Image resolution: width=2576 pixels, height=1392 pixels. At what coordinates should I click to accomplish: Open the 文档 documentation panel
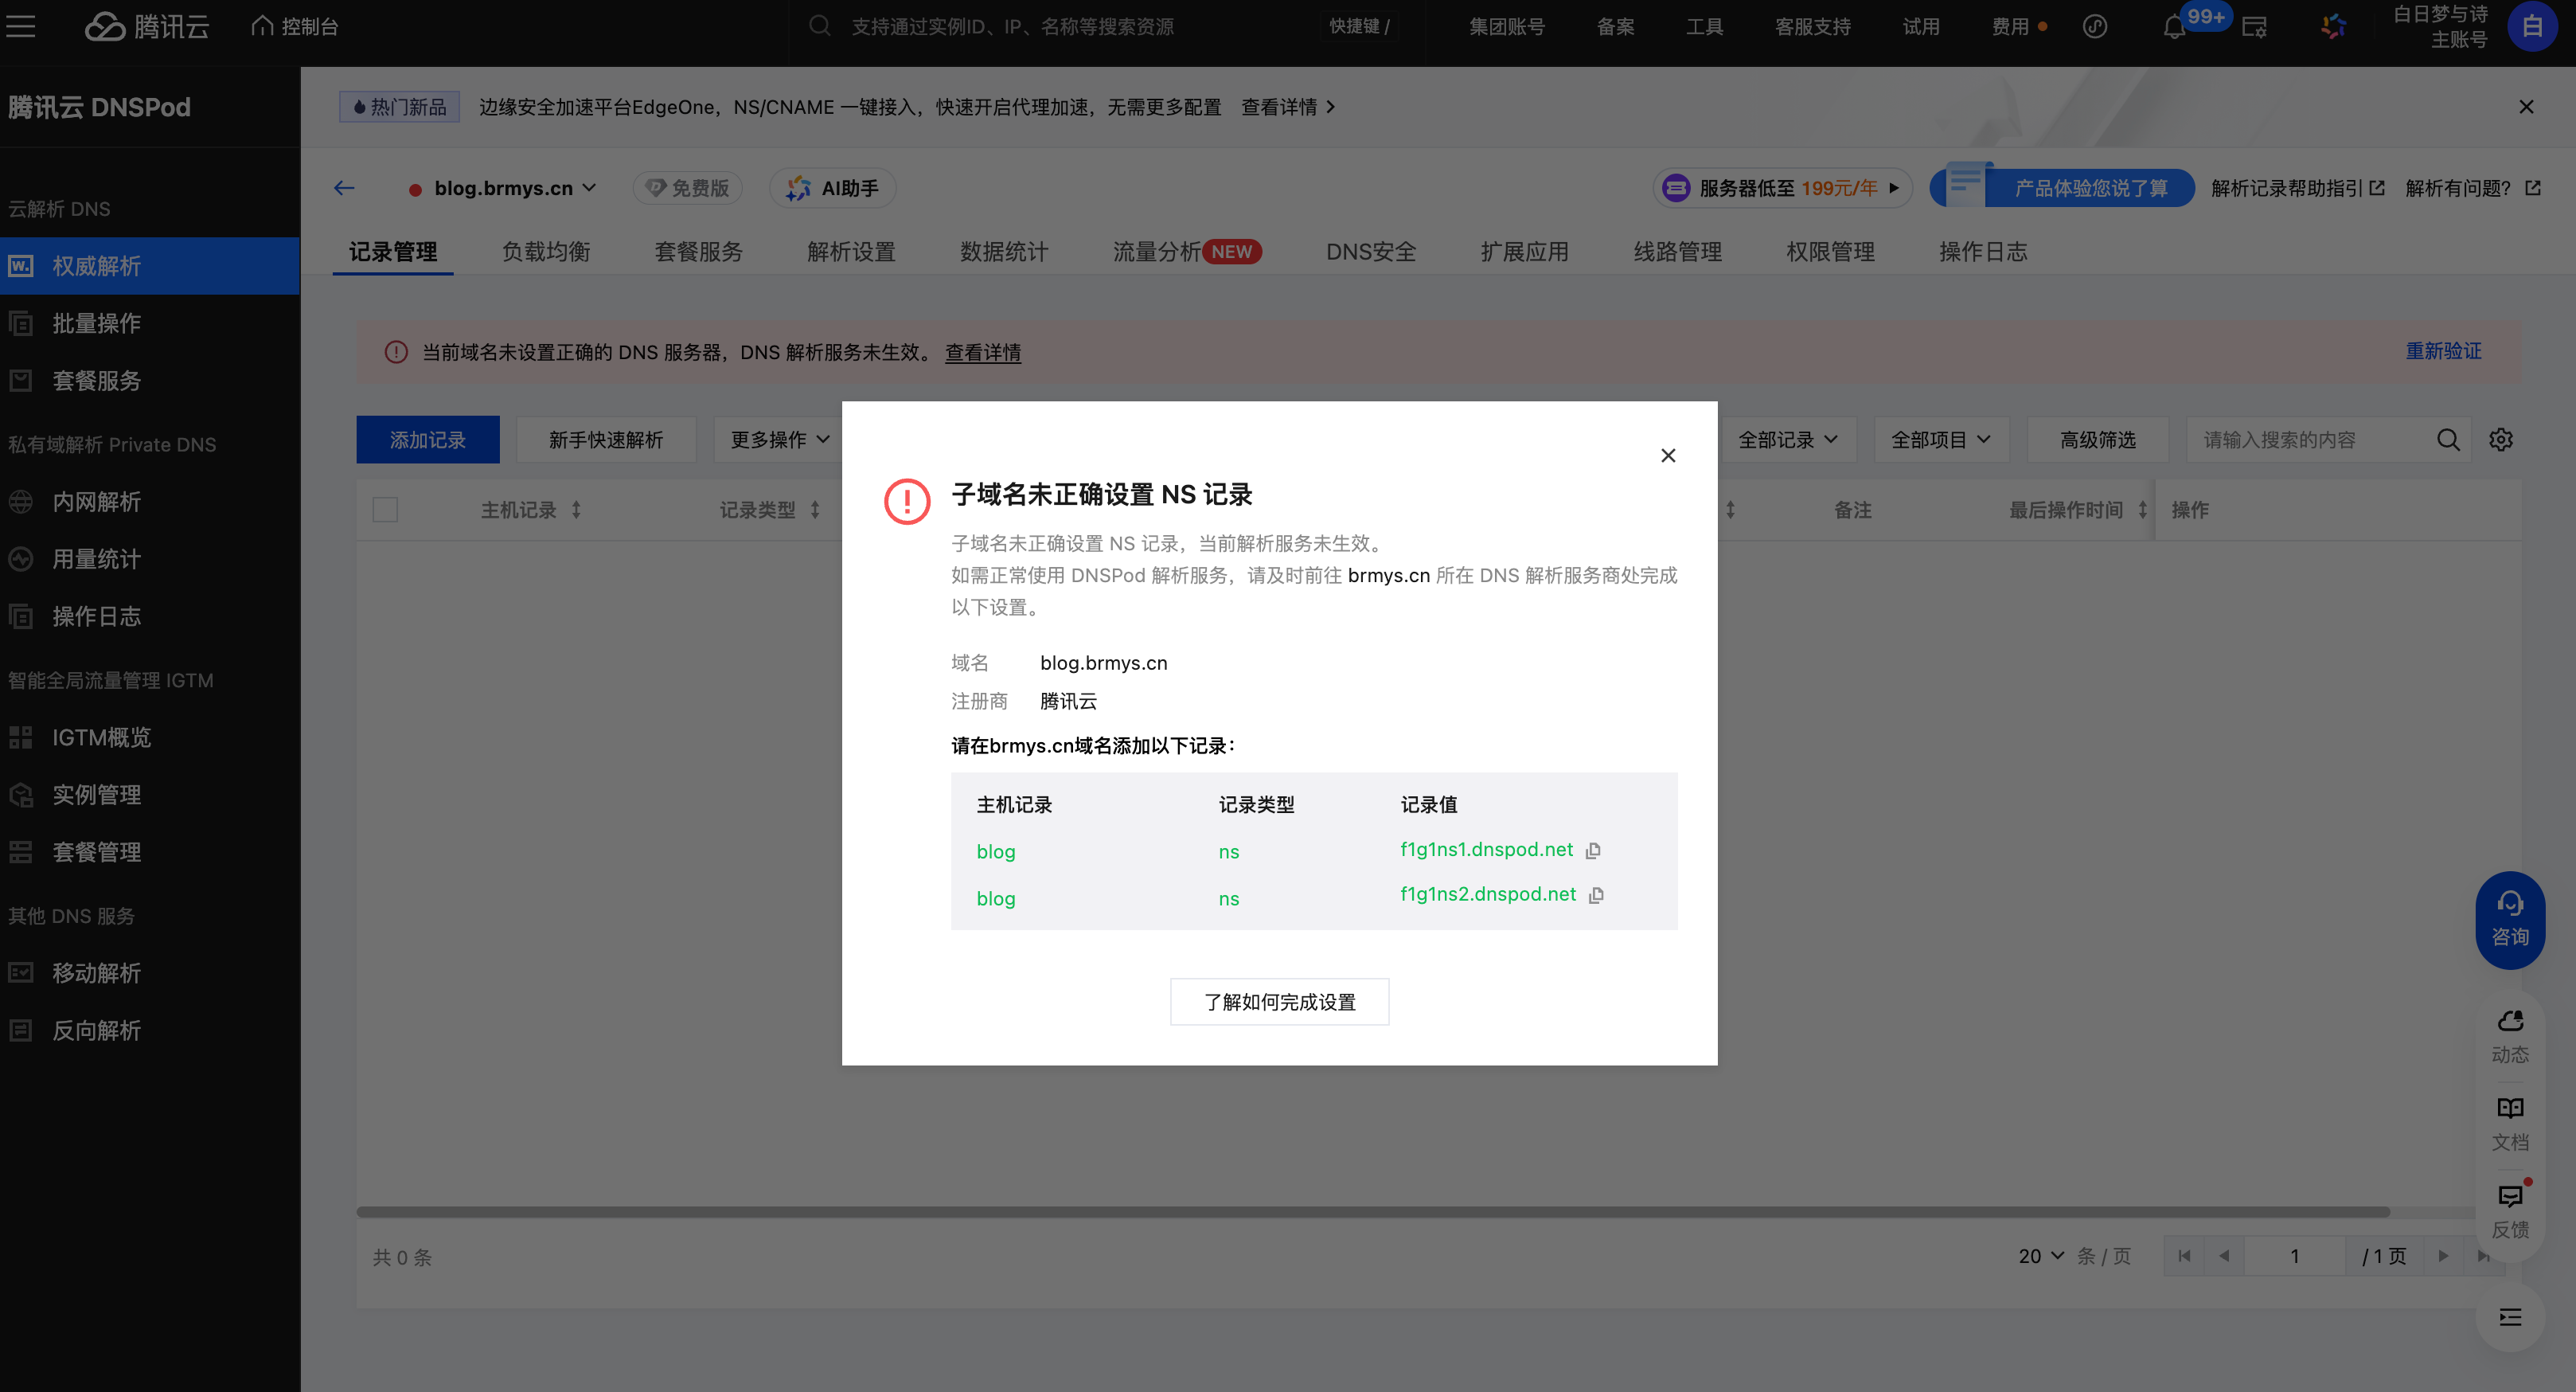coord(2510,1123)
